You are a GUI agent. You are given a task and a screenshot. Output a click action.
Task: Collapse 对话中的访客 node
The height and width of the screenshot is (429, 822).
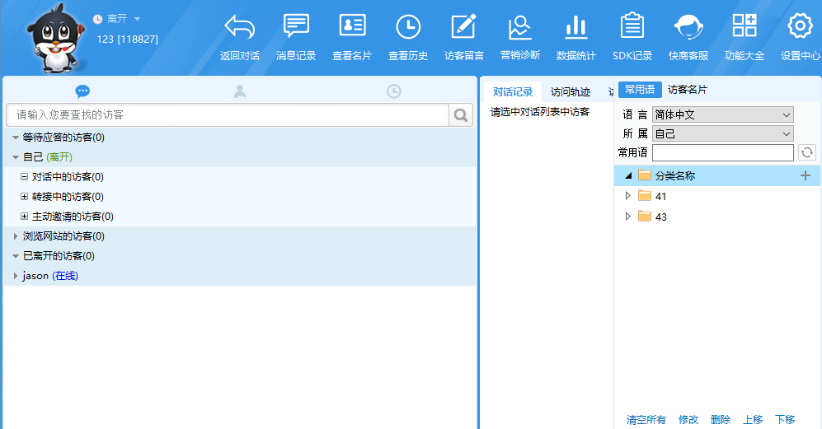click(x=24, y=176)
